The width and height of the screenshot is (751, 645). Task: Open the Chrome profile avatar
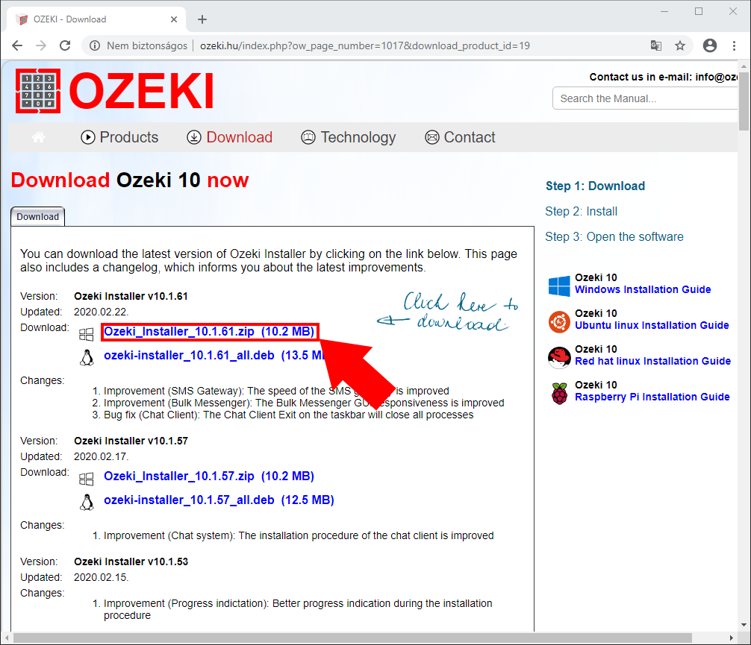pyautogui.click(x=709, y=45)
